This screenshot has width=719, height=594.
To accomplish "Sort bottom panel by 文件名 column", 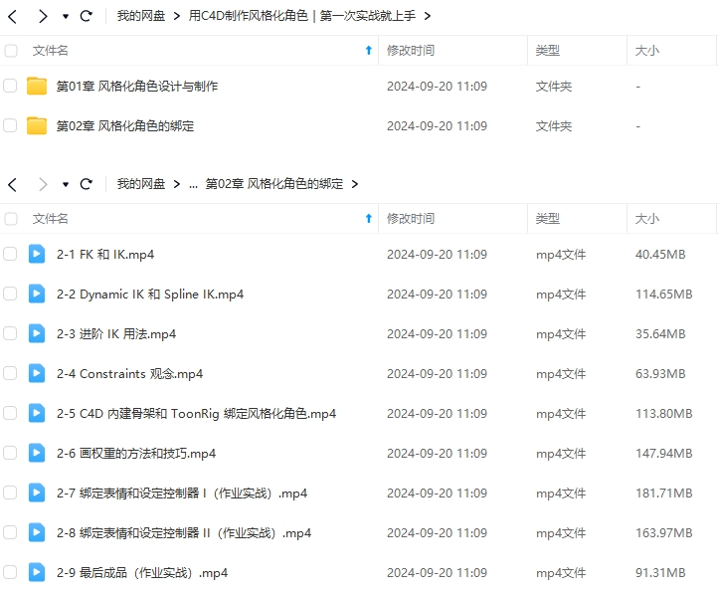I will pyautogui.click(x=50, y=219).
